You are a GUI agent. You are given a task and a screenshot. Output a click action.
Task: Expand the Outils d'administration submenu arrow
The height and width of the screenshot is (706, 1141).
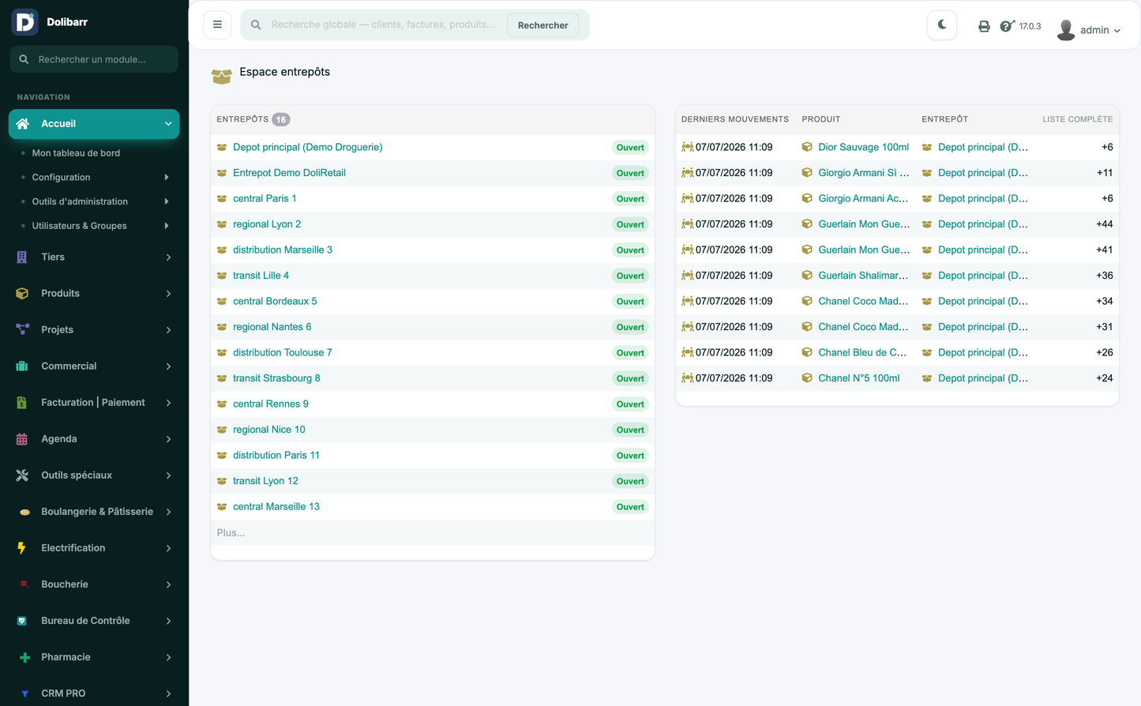click(167, 201)
